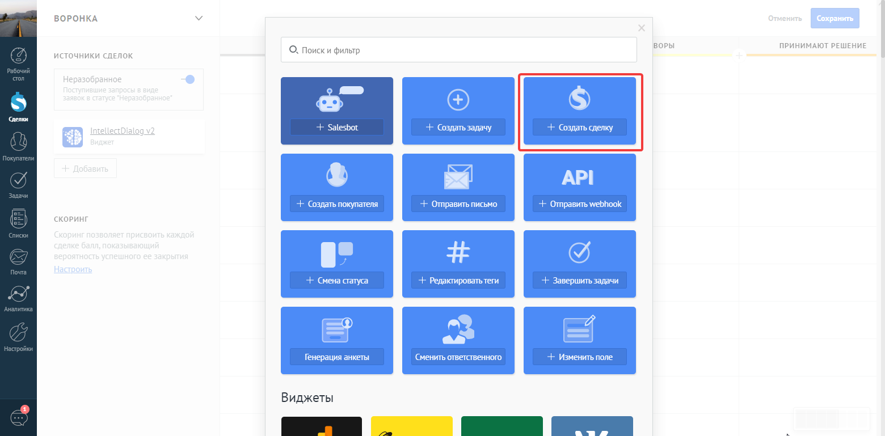This screenshot has height=436, width=885.
Task: Click Настроить scoring link
Action: click(73, 269)
